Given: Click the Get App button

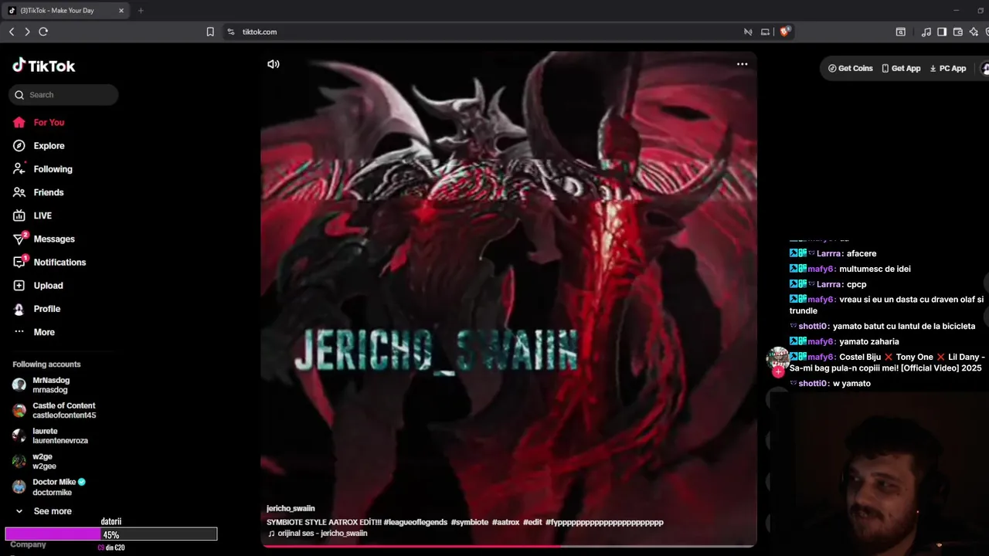Looking at the screenshot, I should coord(901,68).
